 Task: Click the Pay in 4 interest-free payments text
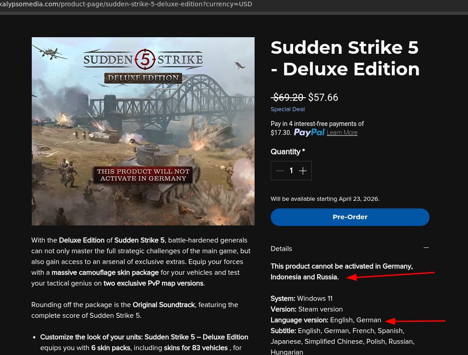click(x=317, y=124)
